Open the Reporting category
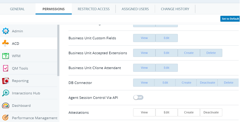The width and height of the screenshot is (241, 122). [29, 81]
